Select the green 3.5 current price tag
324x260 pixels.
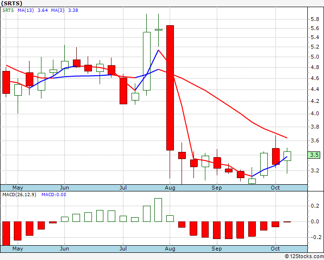[x=314, y=155]
